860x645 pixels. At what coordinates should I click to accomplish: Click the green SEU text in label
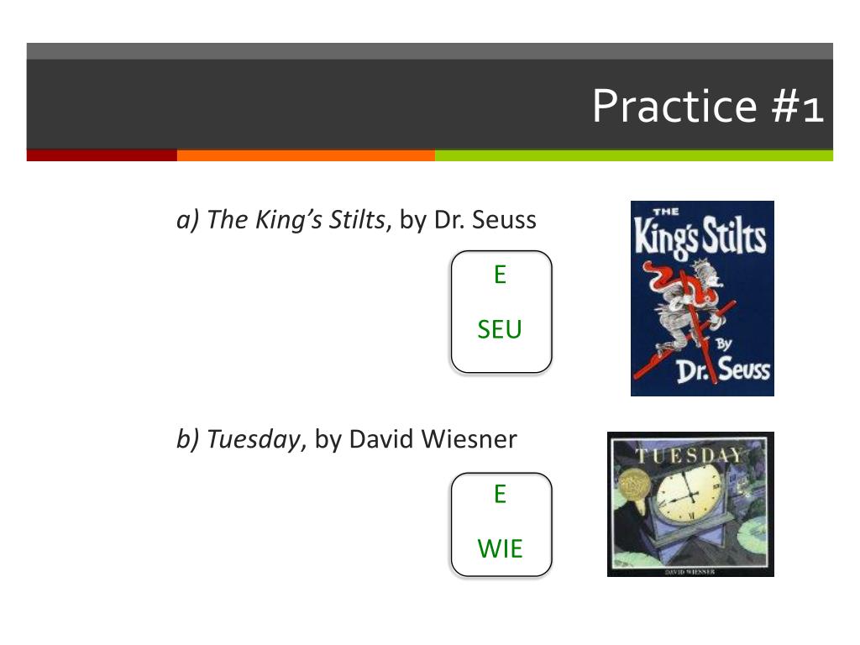(x=500, y=329)
